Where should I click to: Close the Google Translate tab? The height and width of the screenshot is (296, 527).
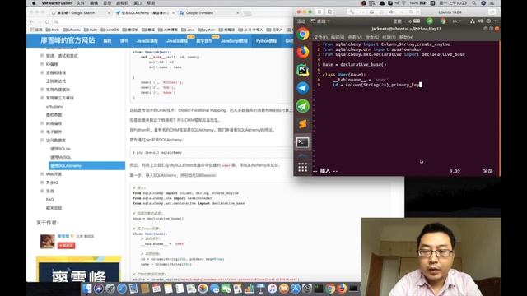tap(238, 13)
